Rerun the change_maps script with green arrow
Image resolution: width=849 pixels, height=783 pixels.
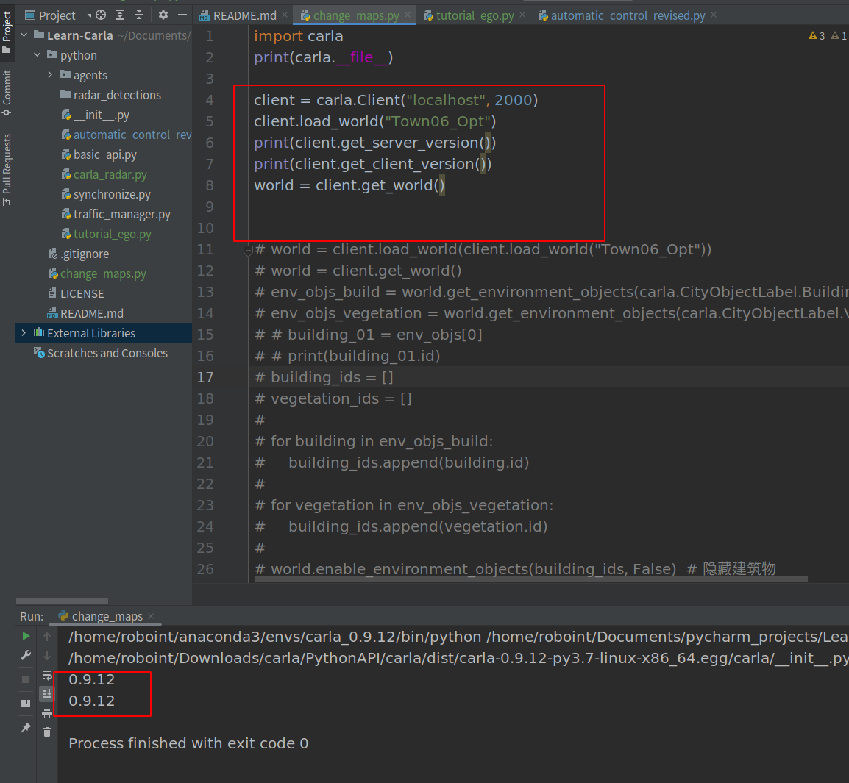click(x=26, y=637)
